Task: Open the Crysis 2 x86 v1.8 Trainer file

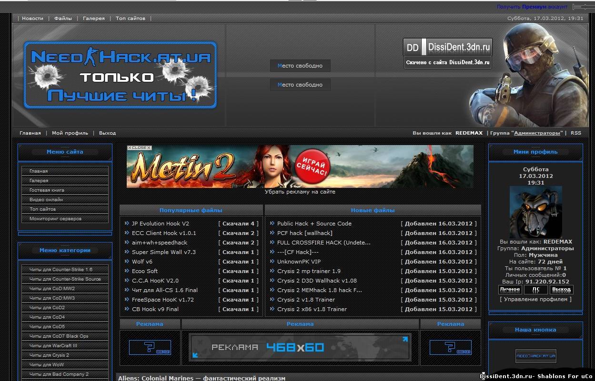Action: [x=312, y=309]
